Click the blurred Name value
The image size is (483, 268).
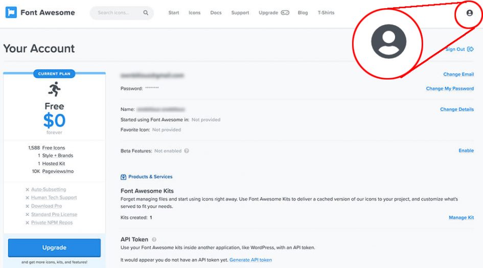(x=161, y=109)
